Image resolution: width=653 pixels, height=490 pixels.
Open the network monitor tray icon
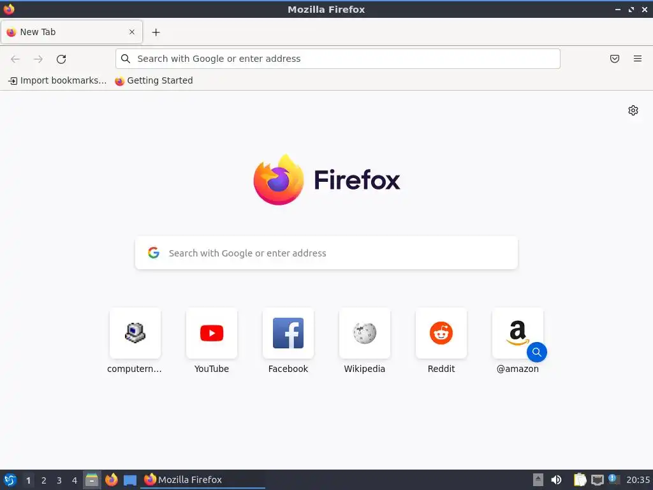597,480
